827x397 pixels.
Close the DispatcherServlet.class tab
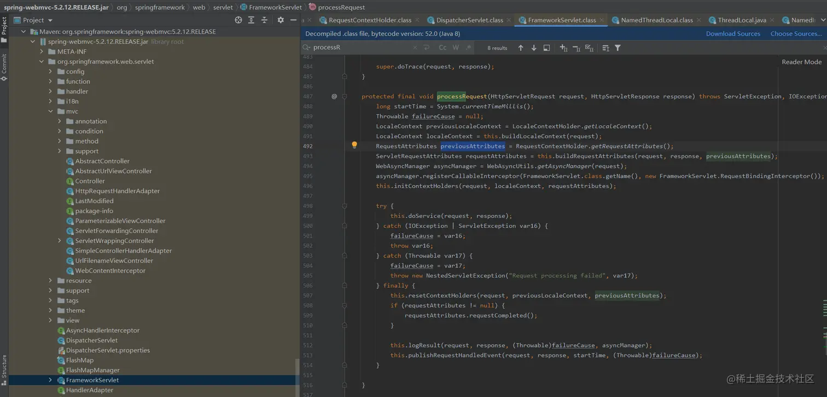(x=509, y=20)
